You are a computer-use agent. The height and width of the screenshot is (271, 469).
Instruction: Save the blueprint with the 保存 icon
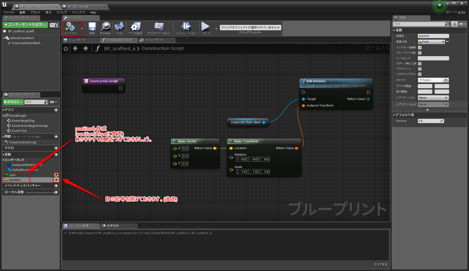pos(92,28)
